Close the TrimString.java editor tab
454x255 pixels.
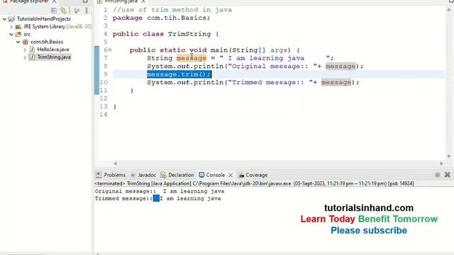click(x=143, y=1)
